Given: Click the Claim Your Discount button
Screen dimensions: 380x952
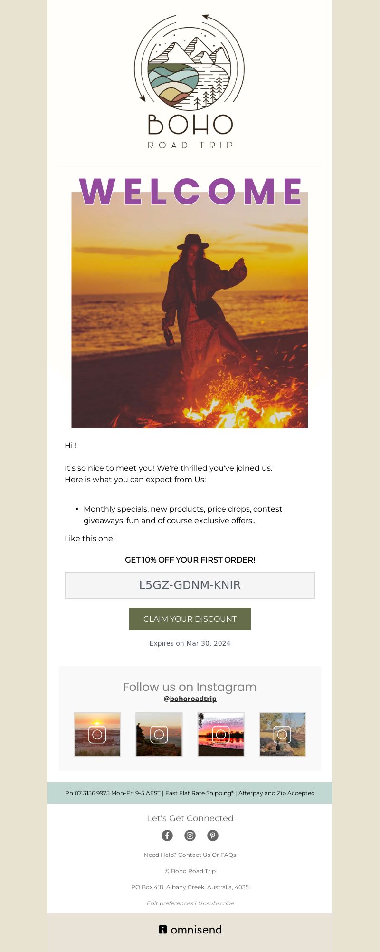Looking at the screenshot, I should tap(190, 619).
